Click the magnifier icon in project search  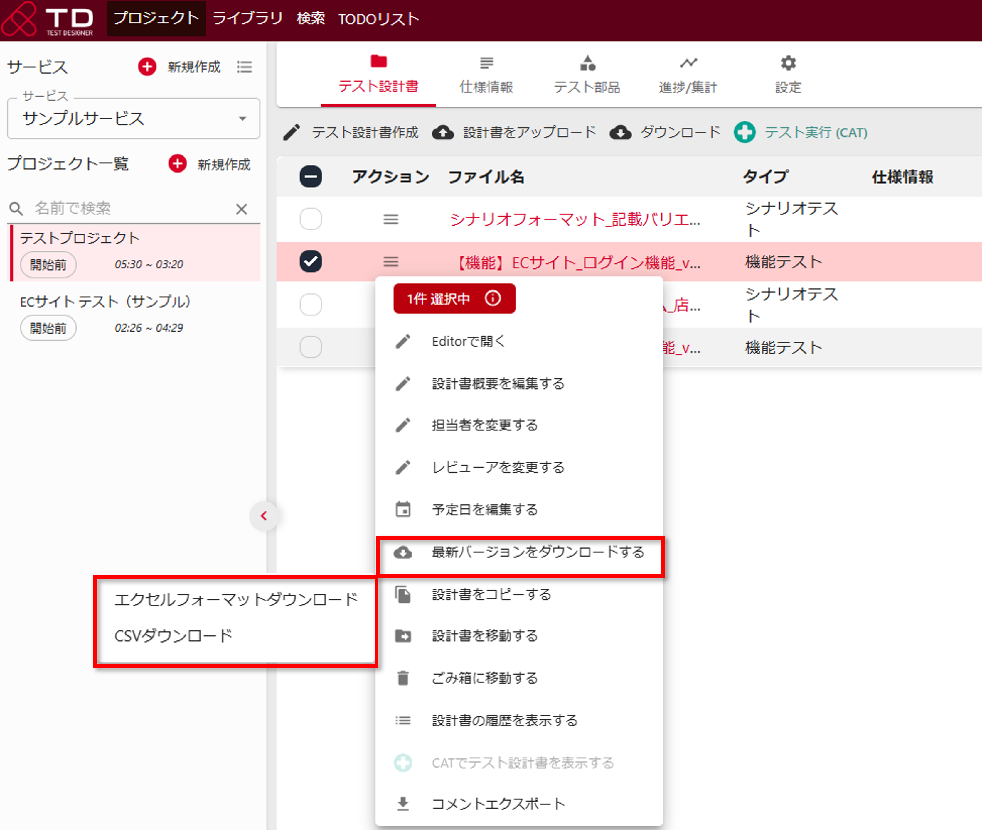point(16,208)
